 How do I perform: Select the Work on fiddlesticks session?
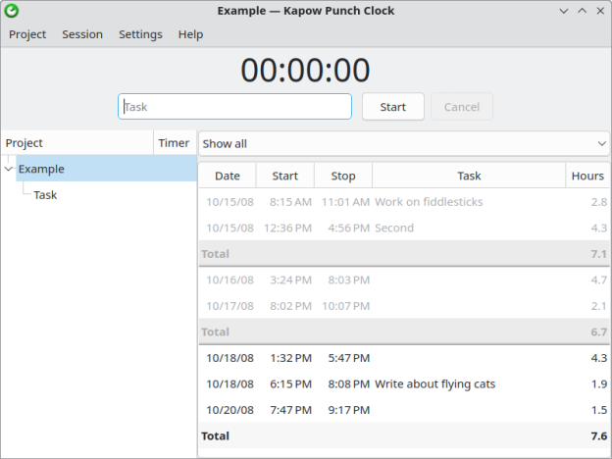tap(429, 202)
